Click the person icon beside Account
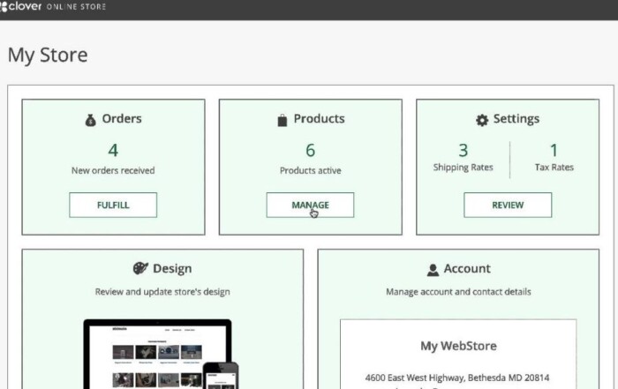 point(433,270)
